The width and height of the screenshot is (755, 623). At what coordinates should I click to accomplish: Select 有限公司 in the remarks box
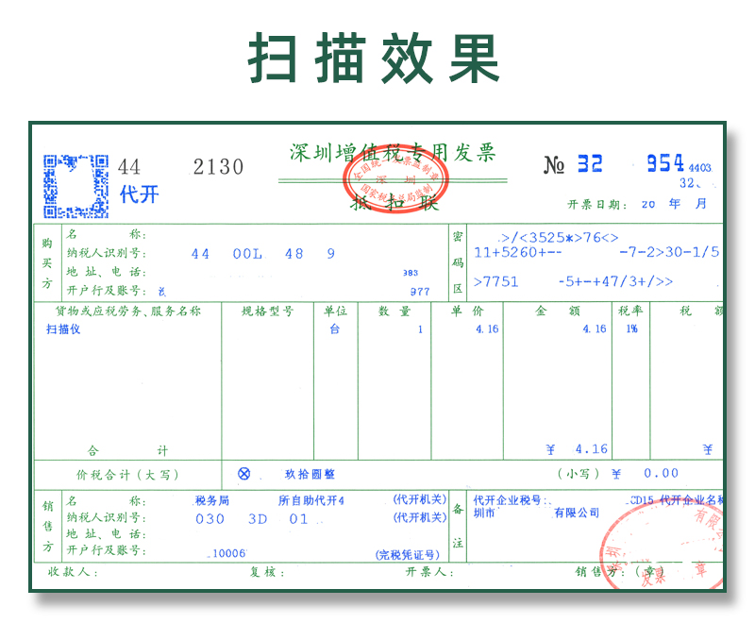click(577, 513)
